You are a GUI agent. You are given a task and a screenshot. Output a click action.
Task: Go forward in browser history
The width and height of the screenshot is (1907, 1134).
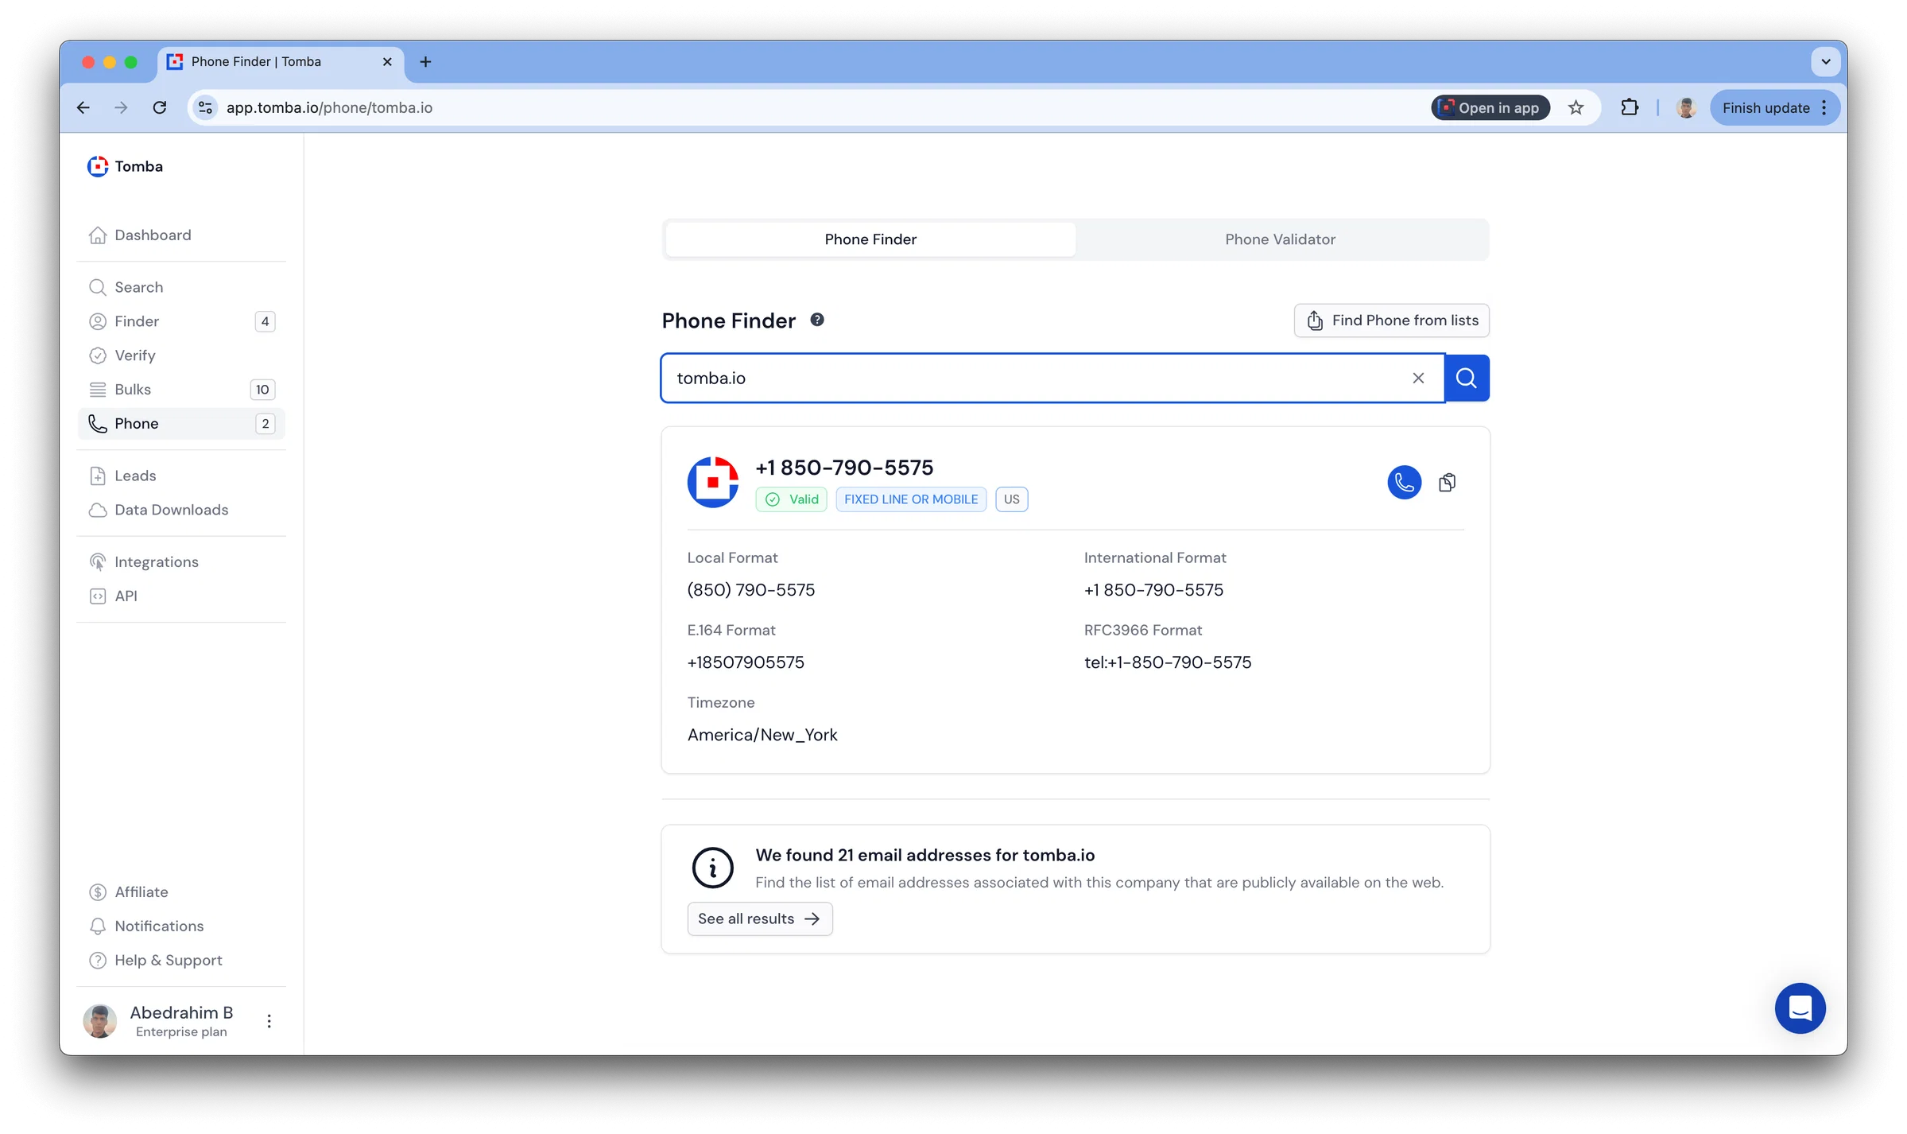point(121,107)
